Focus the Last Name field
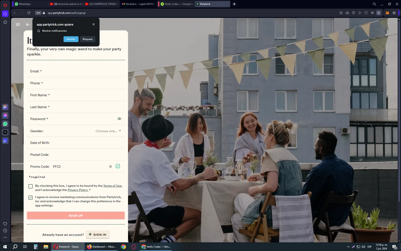The height and width of the screenshot is (251, 401). click(76, 107)
